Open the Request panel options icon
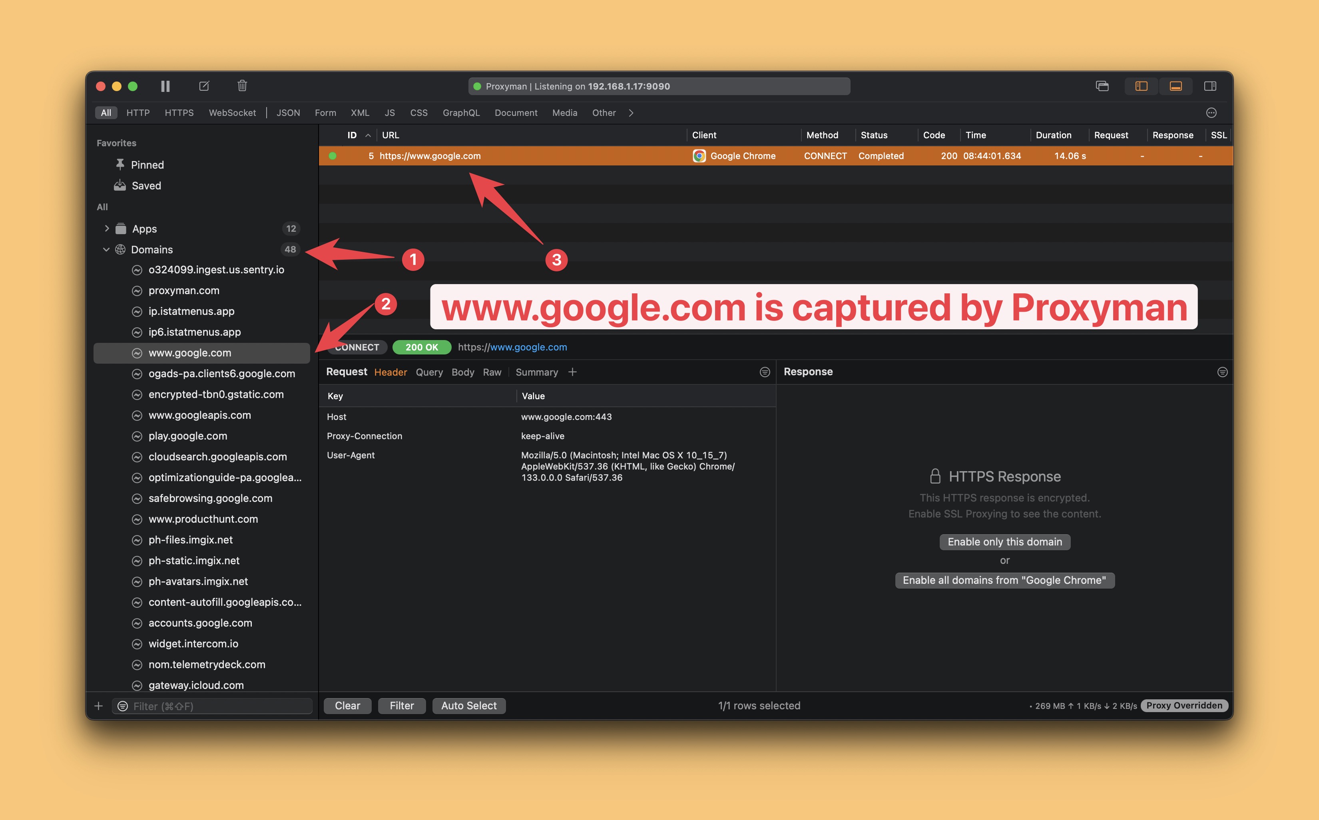The height and width of the screenshot is (820, 1319). (x=765, y=372)
